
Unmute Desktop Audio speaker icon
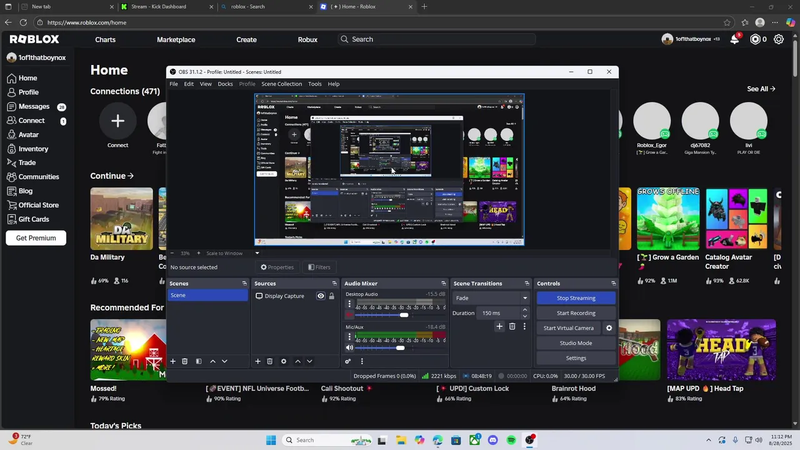[349, 315]
